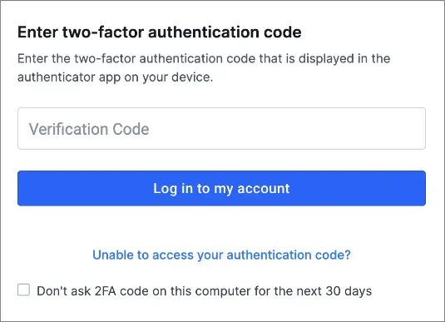Click the words 'on your device' in the description
The image size is (445, 322).
pyautogui.click(x=168, y=77)
